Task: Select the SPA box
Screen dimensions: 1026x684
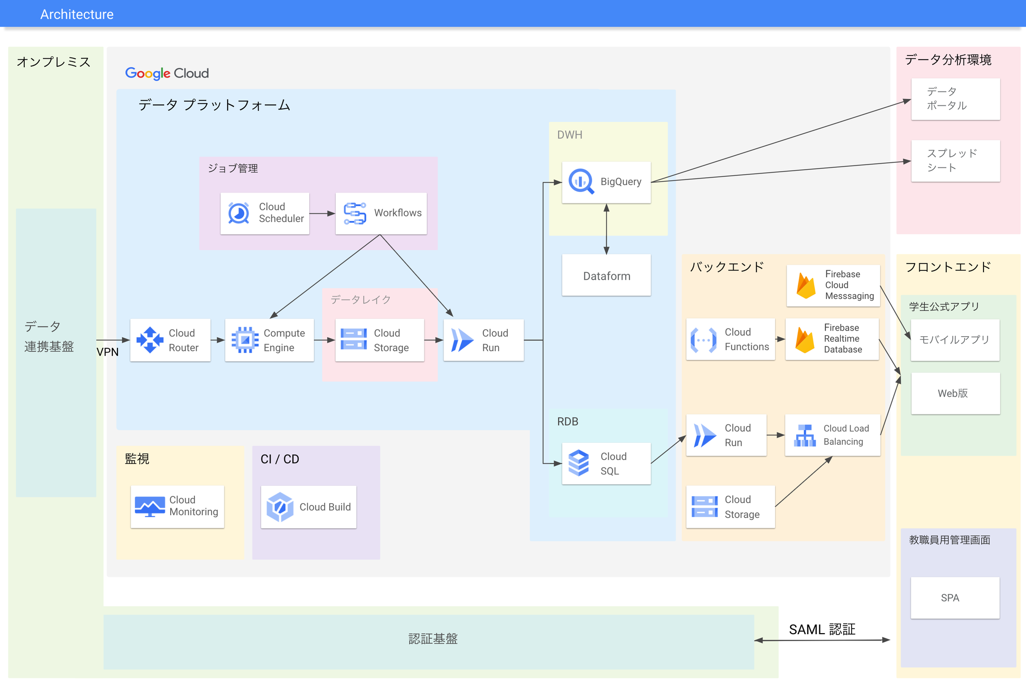Action: 955,598
